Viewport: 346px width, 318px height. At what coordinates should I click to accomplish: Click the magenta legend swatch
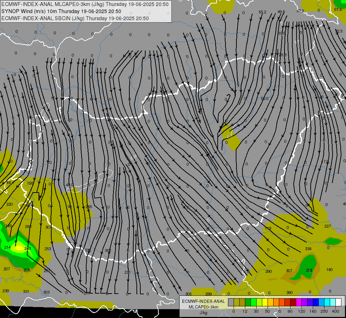click(x=299, y=302)
